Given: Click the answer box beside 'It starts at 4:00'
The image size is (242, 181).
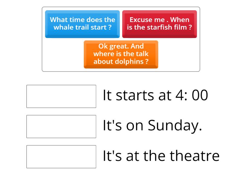Looking at the screenshot, I should tap(61, 95).
